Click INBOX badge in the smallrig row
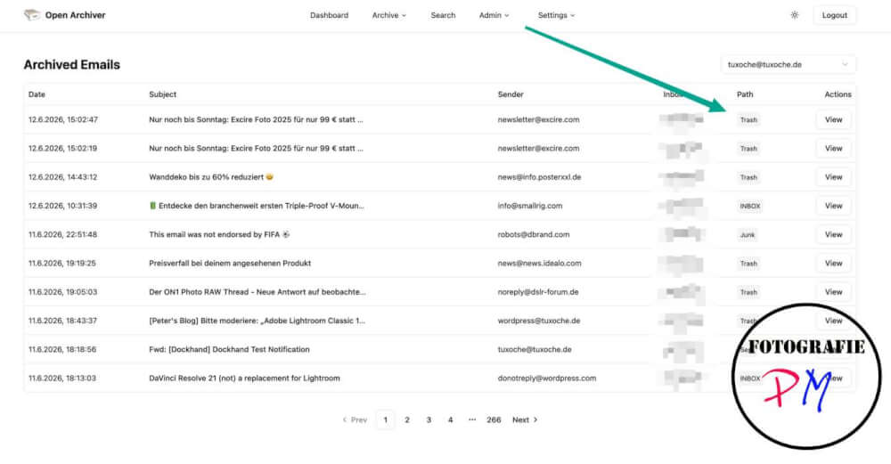The image size is (891, 464). [x=749, y=206]
